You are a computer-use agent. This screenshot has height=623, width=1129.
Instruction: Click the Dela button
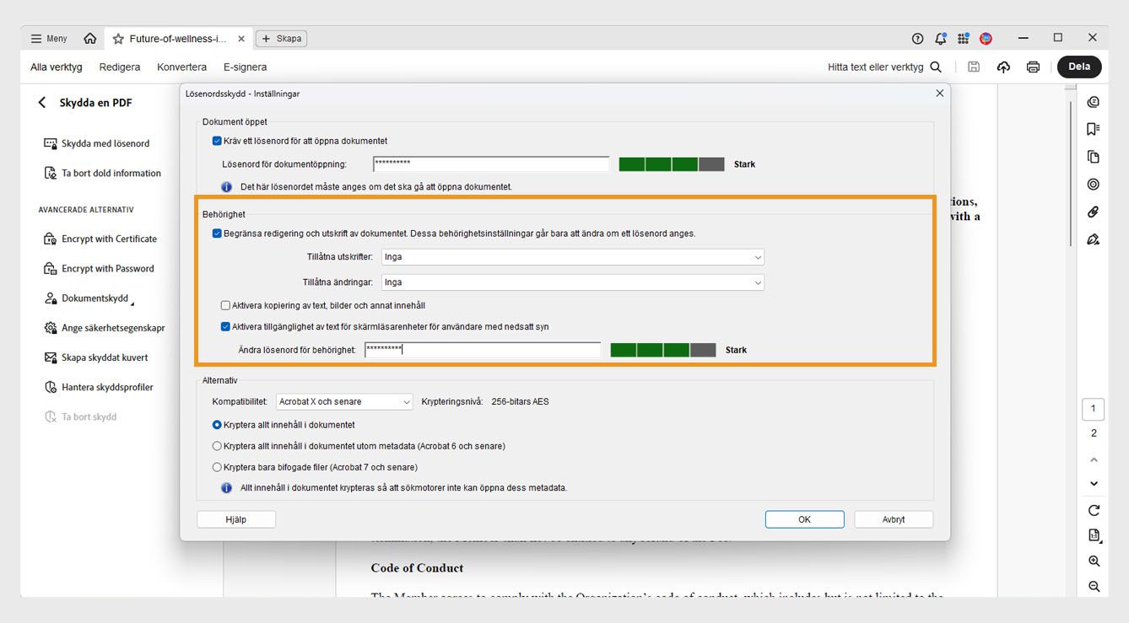click(x=1079, y=67)
